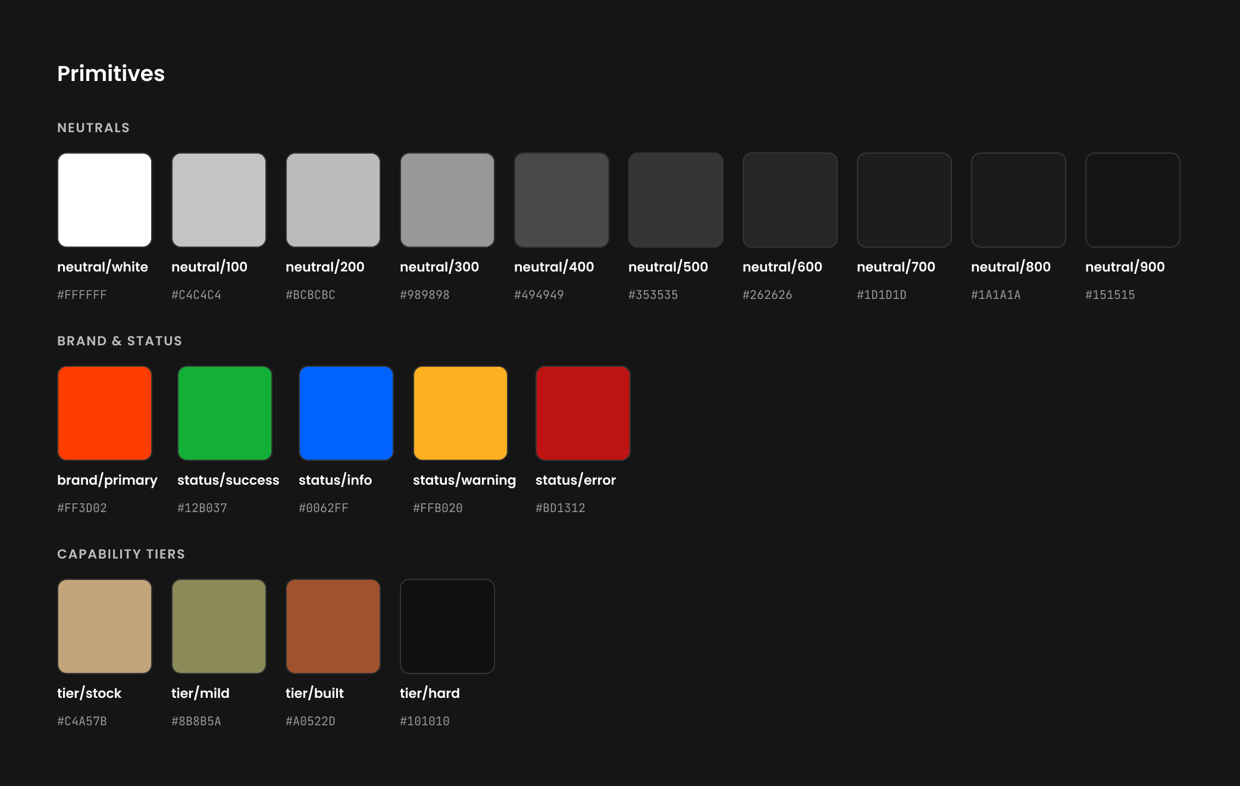Click the status/success label

coord(228,480)
